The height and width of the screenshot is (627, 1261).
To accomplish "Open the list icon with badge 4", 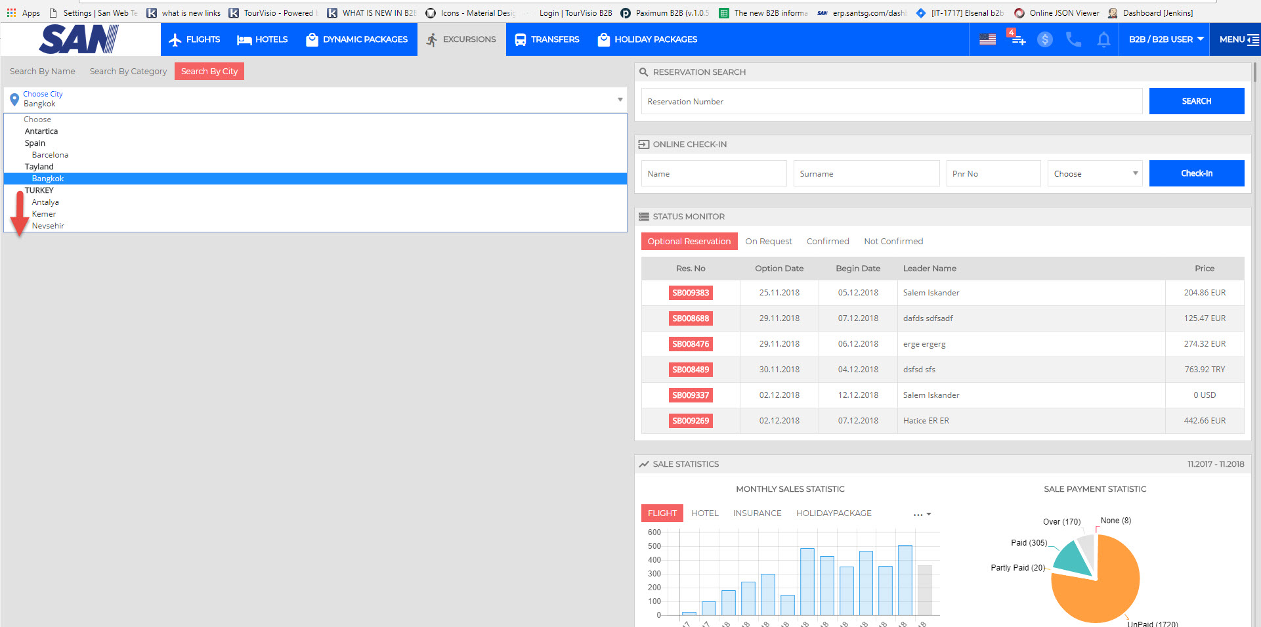I will (x=1016, y=39).
